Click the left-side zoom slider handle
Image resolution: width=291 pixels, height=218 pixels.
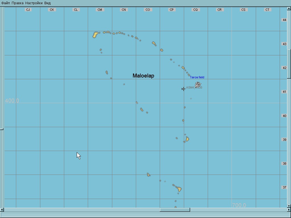pos(1,129)
